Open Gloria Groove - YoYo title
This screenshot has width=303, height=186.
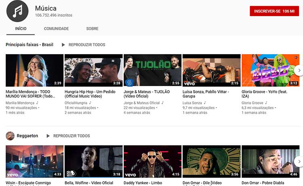(264, 94)
